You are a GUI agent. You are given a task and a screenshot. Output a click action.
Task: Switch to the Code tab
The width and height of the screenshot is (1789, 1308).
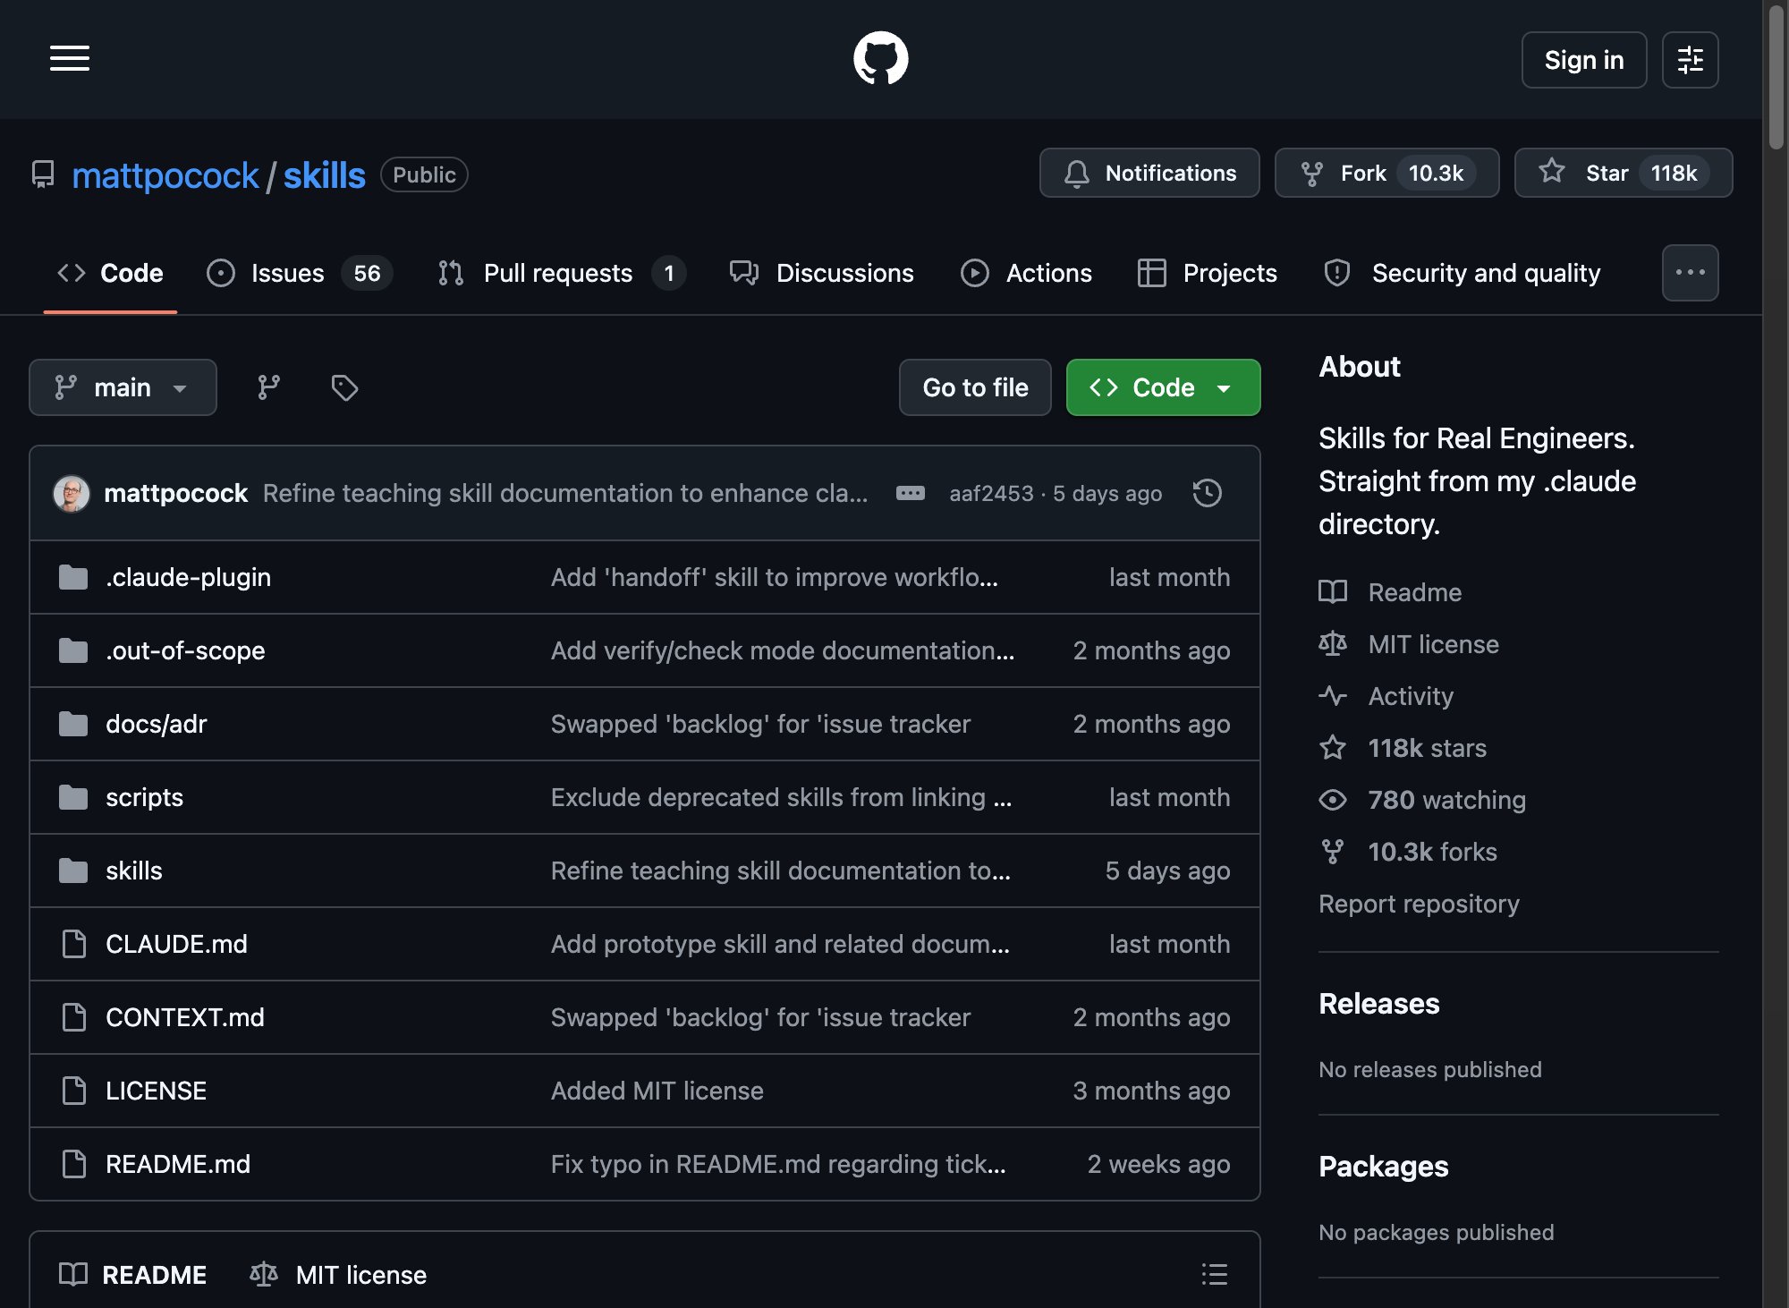click(x=110, y=273)
